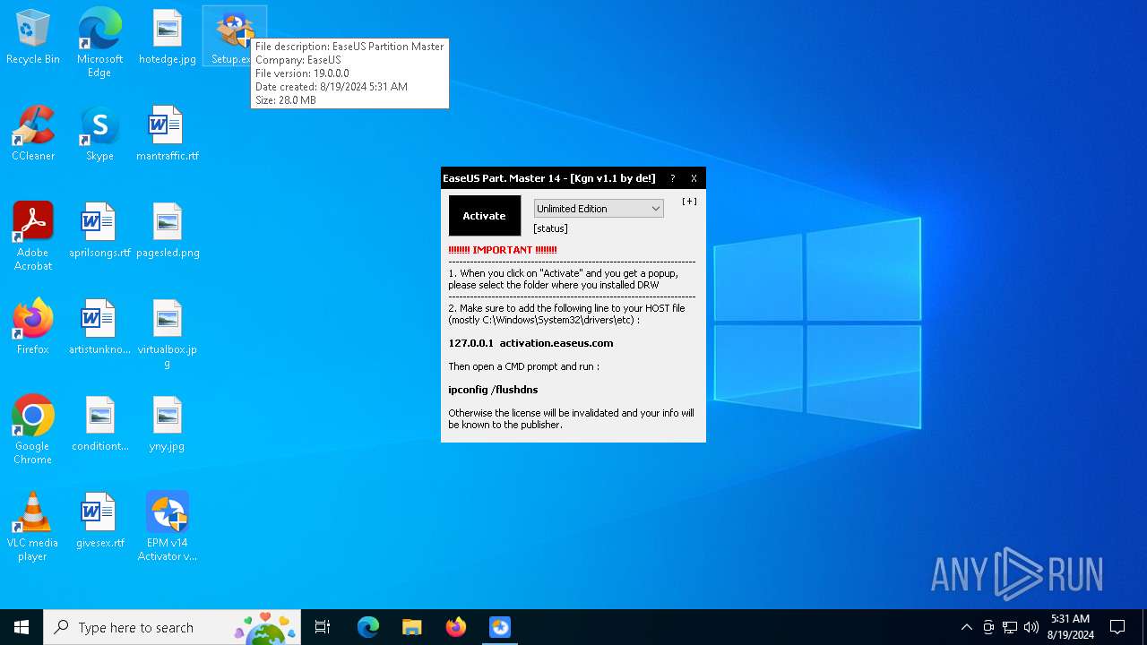This screenshot has width=1147, height=645.
Task: Select the yny.jpg image icon
Action: pos(168,425)
